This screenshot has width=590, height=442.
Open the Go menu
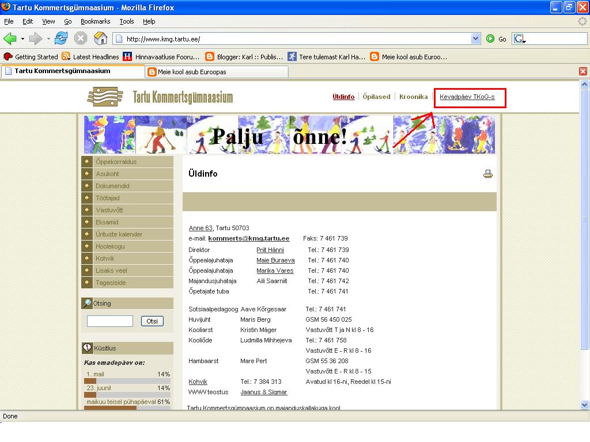tap(68, 21)
